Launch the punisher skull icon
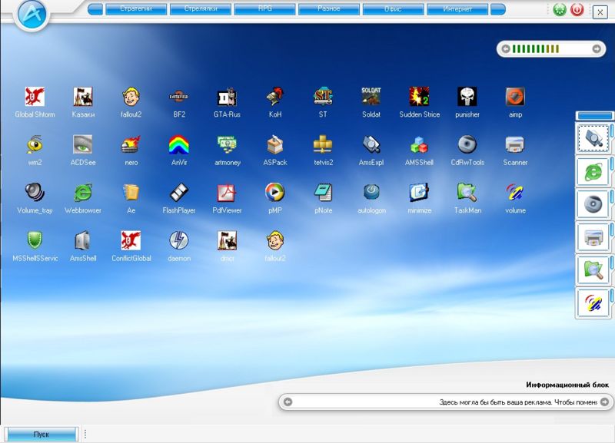The image size is (615, 443). 467,97
